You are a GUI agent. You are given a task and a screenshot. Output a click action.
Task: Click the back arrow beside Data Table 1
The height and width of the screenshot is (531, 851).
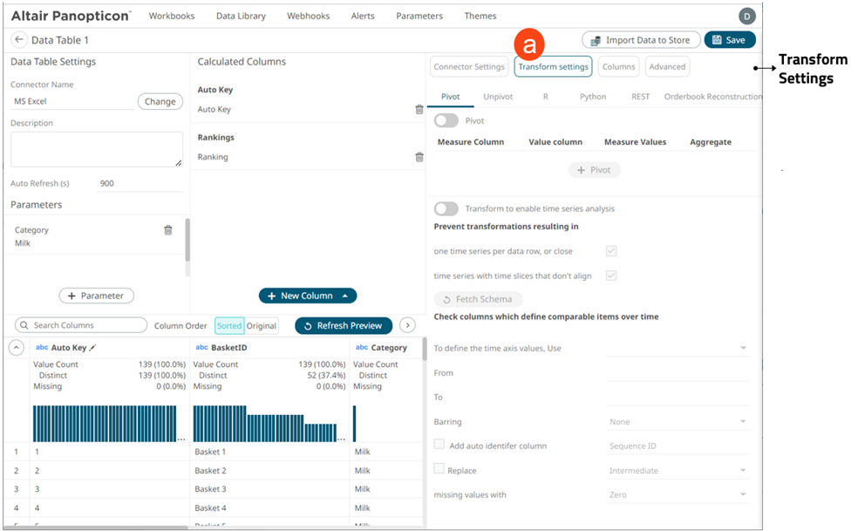pos(19,40)
